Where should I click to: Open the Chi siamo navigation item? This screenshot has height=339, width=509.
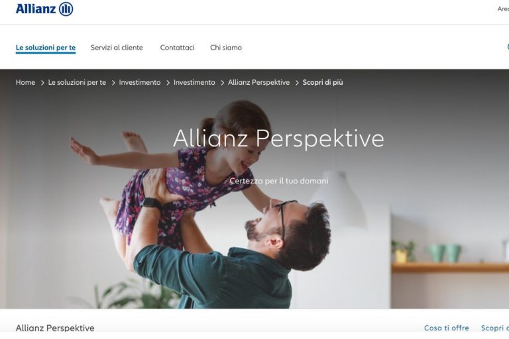[x=226, y=48]
